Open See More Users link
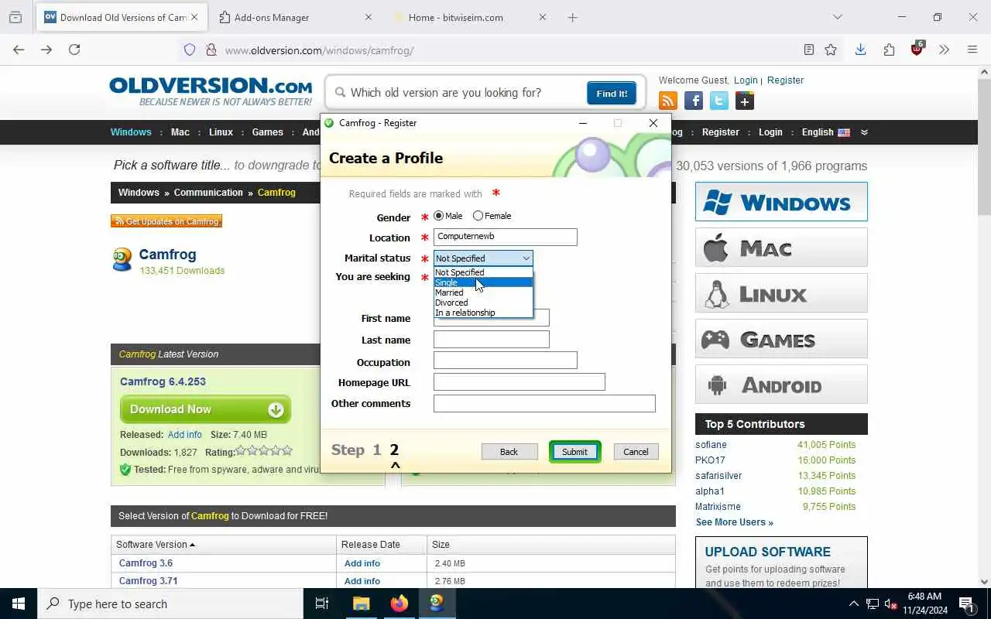 (734, 522)
